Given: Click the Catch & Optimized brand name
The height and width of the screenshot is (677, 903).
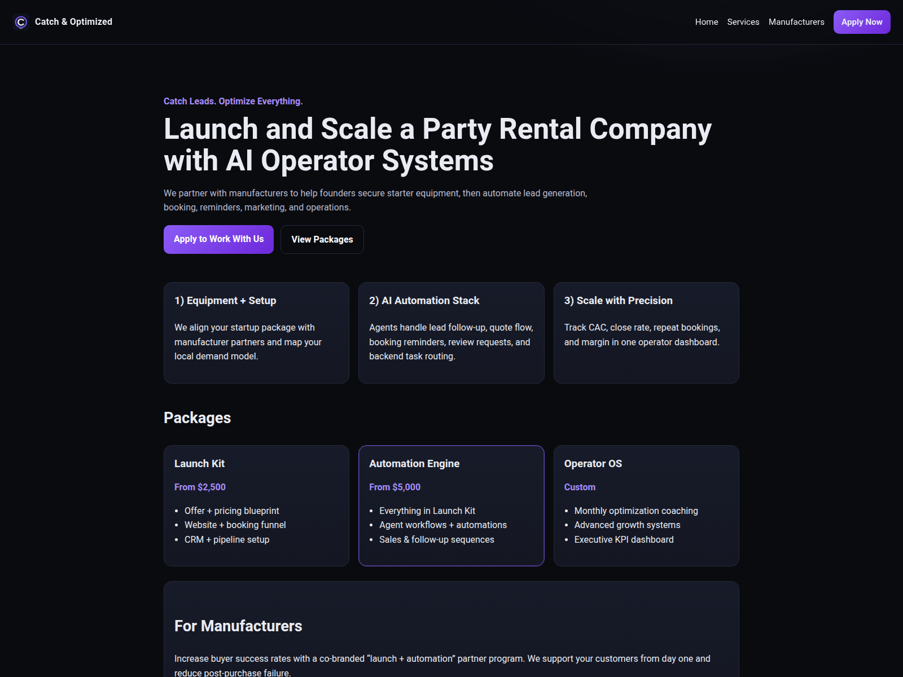Looking at the screenshot, I should (73, 22).
